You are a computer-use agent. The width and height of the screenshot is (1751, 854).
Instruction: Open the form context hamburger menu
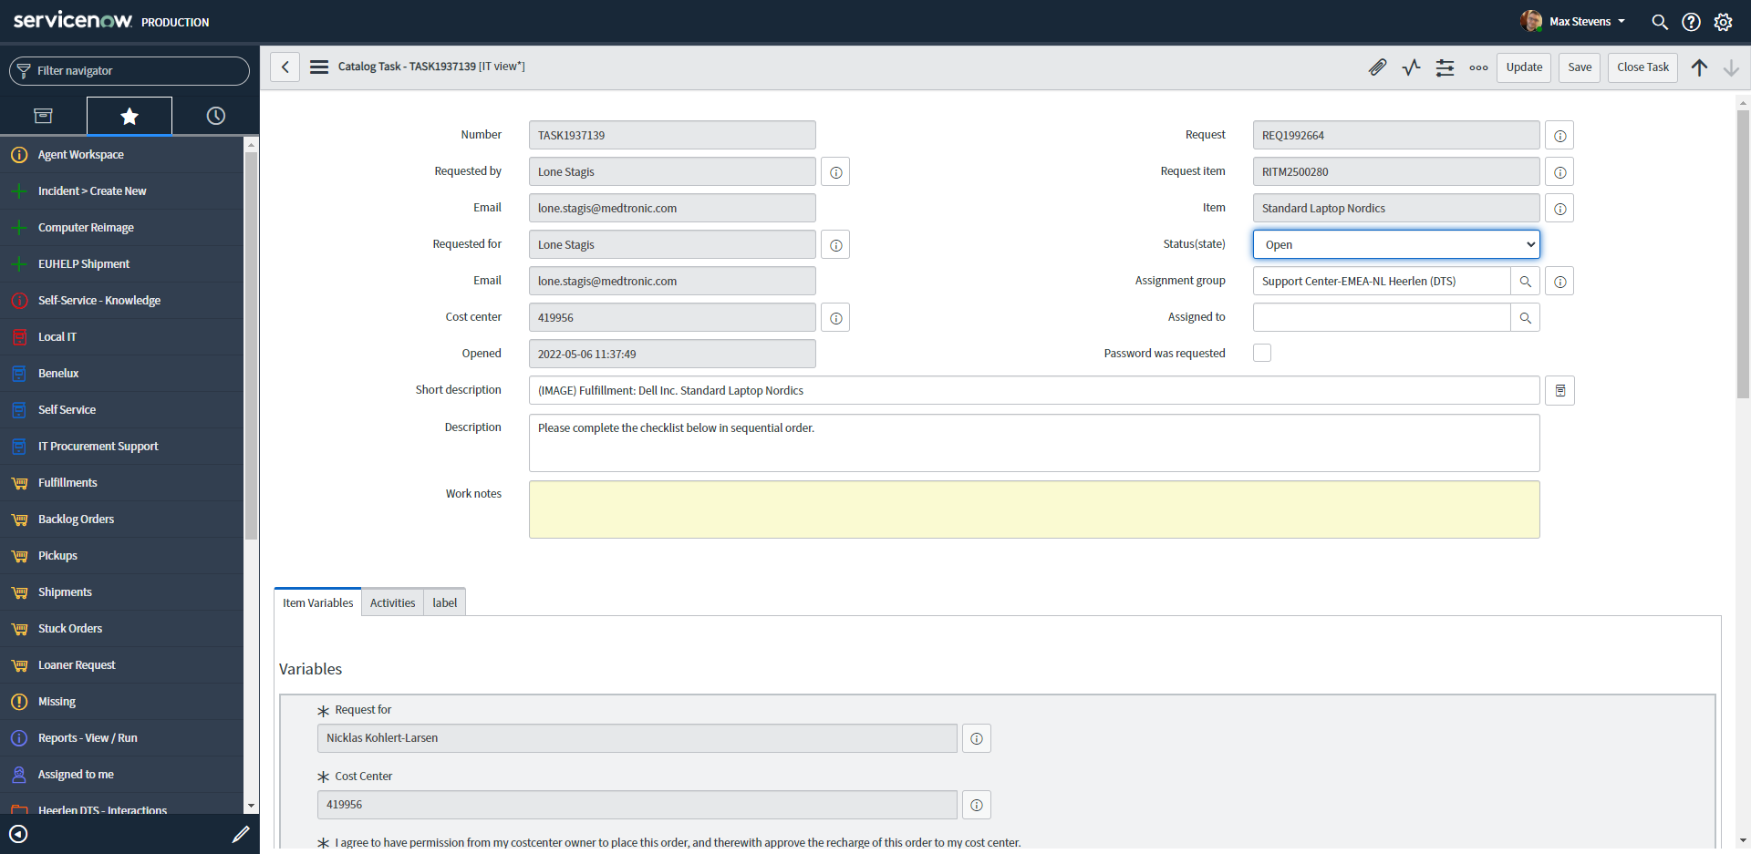coord(319,67)
